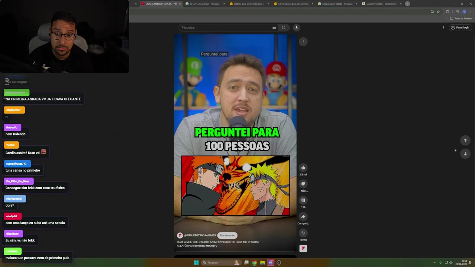
Task: Click the microphone icon in the system tray
Action: click(x=440, y=263)
